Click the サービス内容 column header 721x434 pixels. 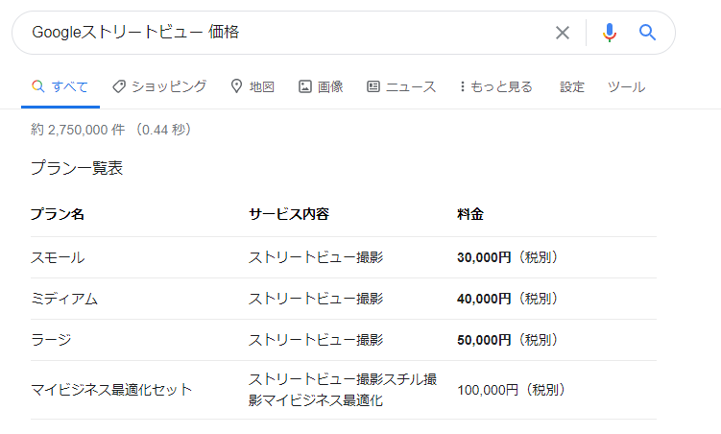point(289,214)
